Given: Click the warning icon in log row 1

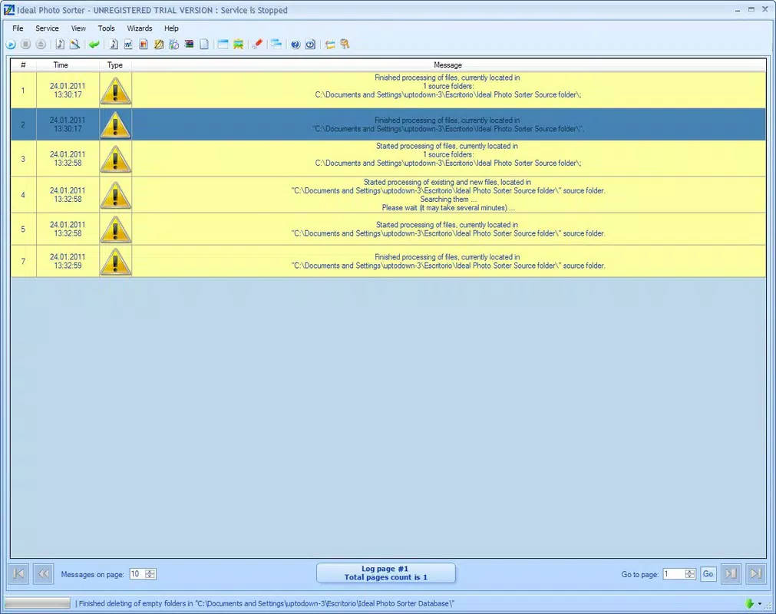Looking at the screenshot, I should (115, 91).
